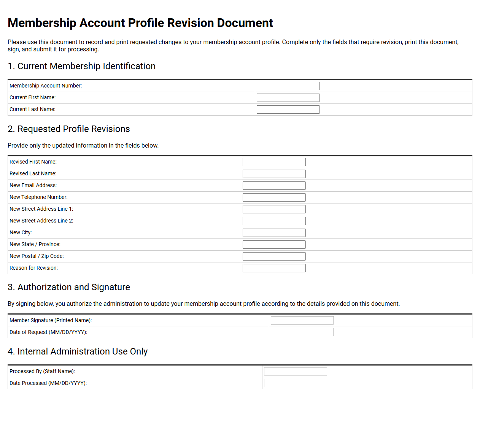Image resolution: width=480 pixels, height=426 pixels.
Task: Click the 'Revised Last Name:' label
Action: coord(33,174)
